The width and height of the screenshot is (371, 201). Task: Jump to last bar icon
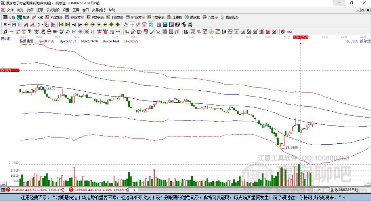[x=67, y=25]
